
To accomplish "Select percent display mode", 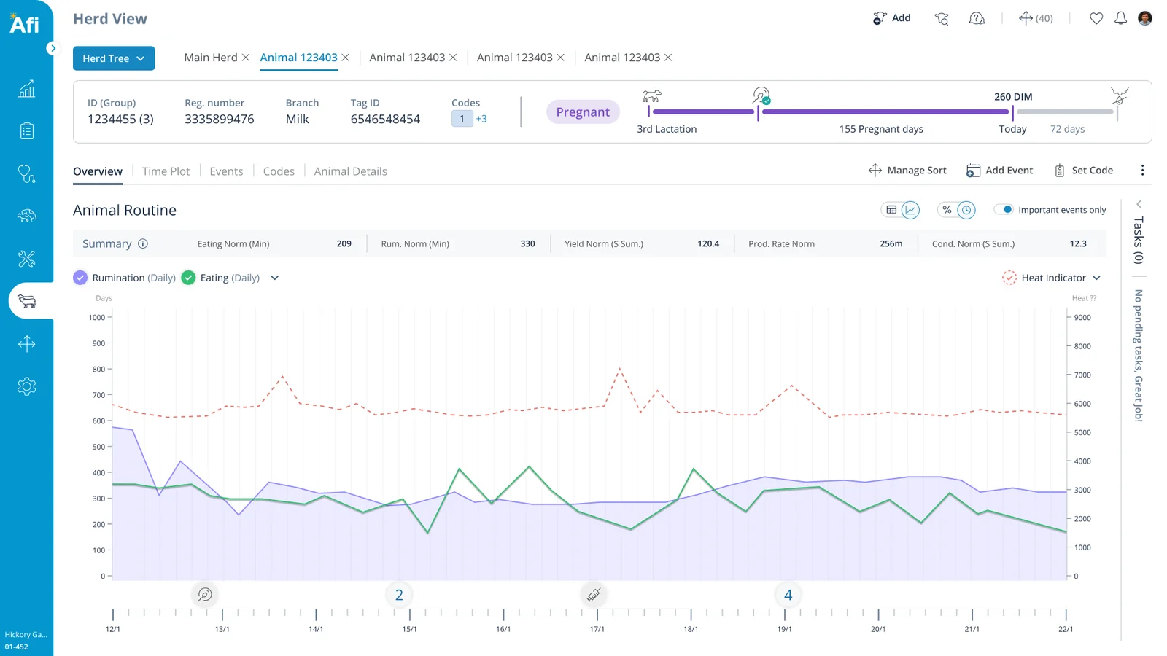I will [x=947, y=210].
